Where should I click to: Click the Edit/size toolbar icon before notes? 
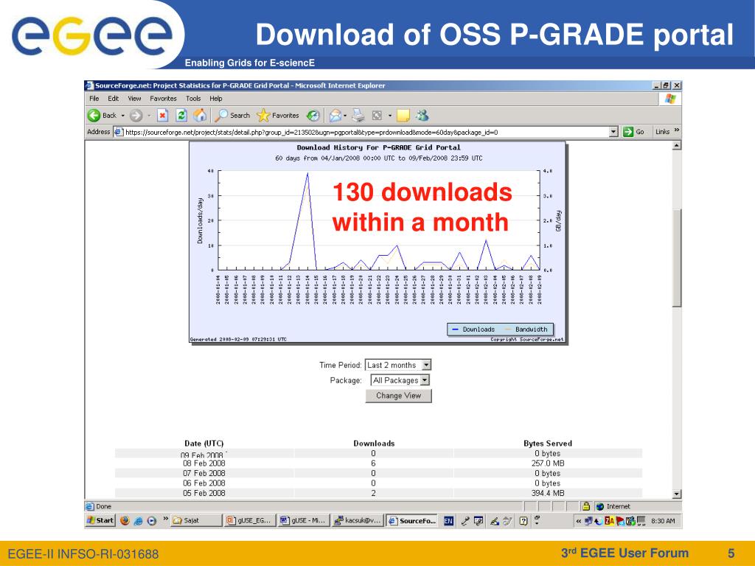pyautogui.click(x=377, y=116)
